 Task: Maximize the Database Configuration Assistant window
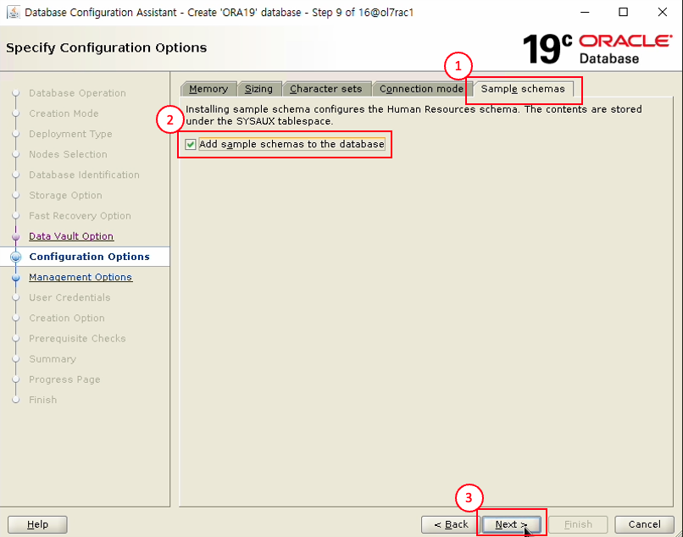pyautogui.click(x=624, y=13)
